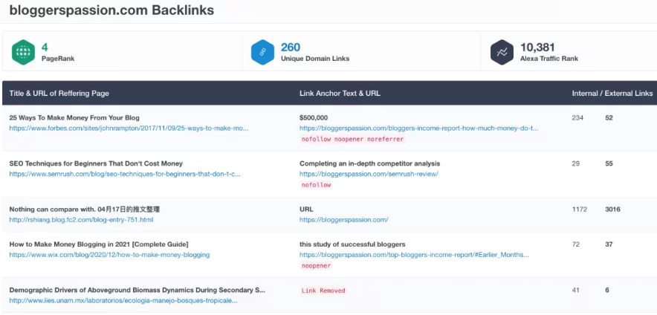This screenshot has width=657, height=315.
Task: Open the Semrush blog referring URL
Action: point(125,174)
